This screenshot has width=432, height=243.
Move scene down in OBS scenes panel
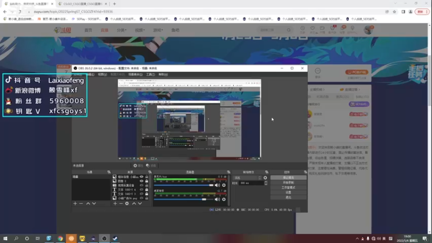pos(94,204)
